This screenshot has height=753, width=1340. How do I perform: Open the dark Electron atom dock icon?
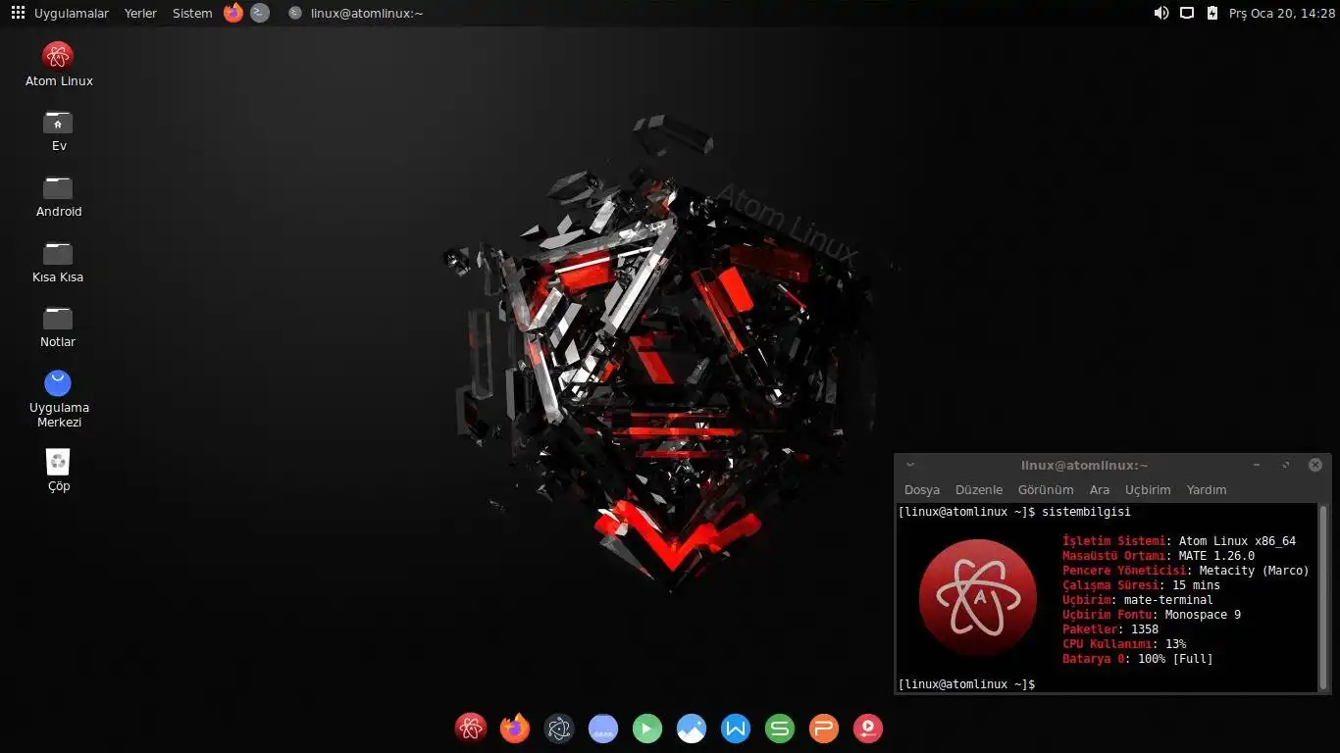pyautogui.click(x=559, y=728)
